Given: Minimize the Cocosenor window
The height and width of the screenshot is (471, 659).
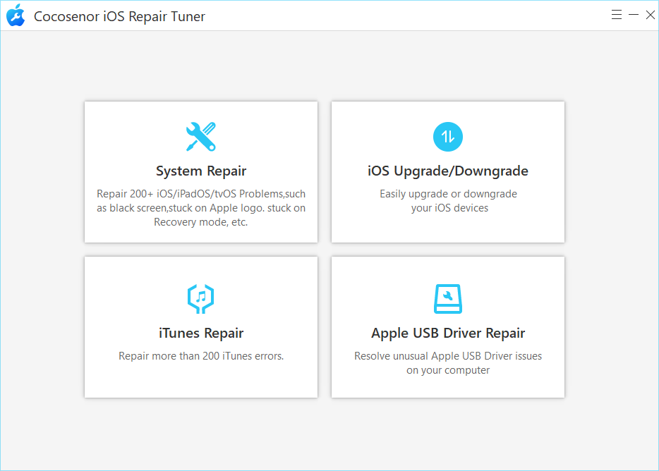Looking at the screenshot, I should tap(634, 15).
